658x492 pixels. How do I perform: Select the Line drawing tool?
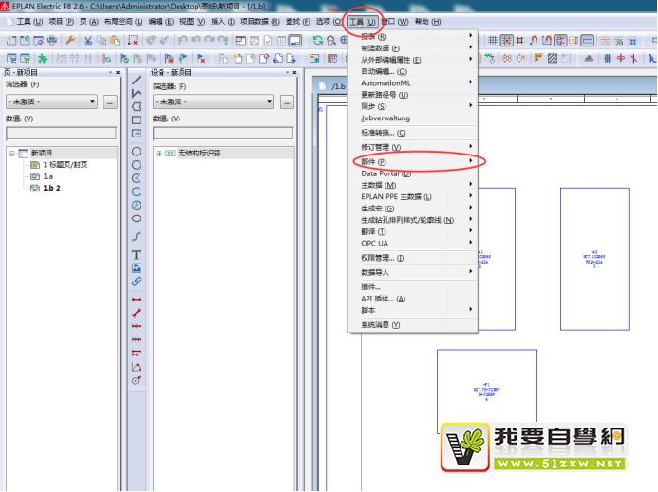(x=137, y=80)
